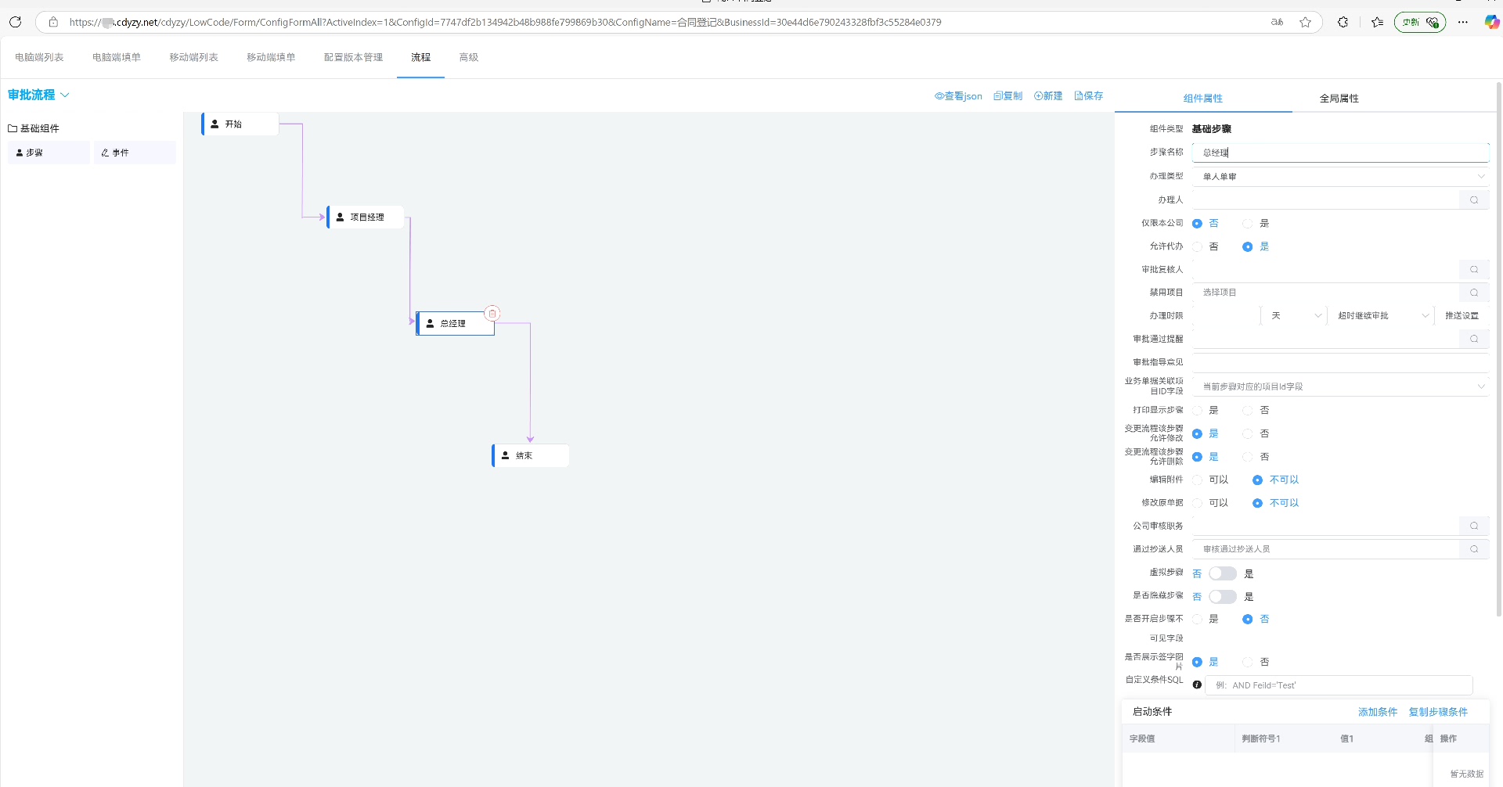Toggle the 是否隐藏步骤 switch
Image resolution: width=1503 pixels, height=787 pixels.
(1222, 597)
